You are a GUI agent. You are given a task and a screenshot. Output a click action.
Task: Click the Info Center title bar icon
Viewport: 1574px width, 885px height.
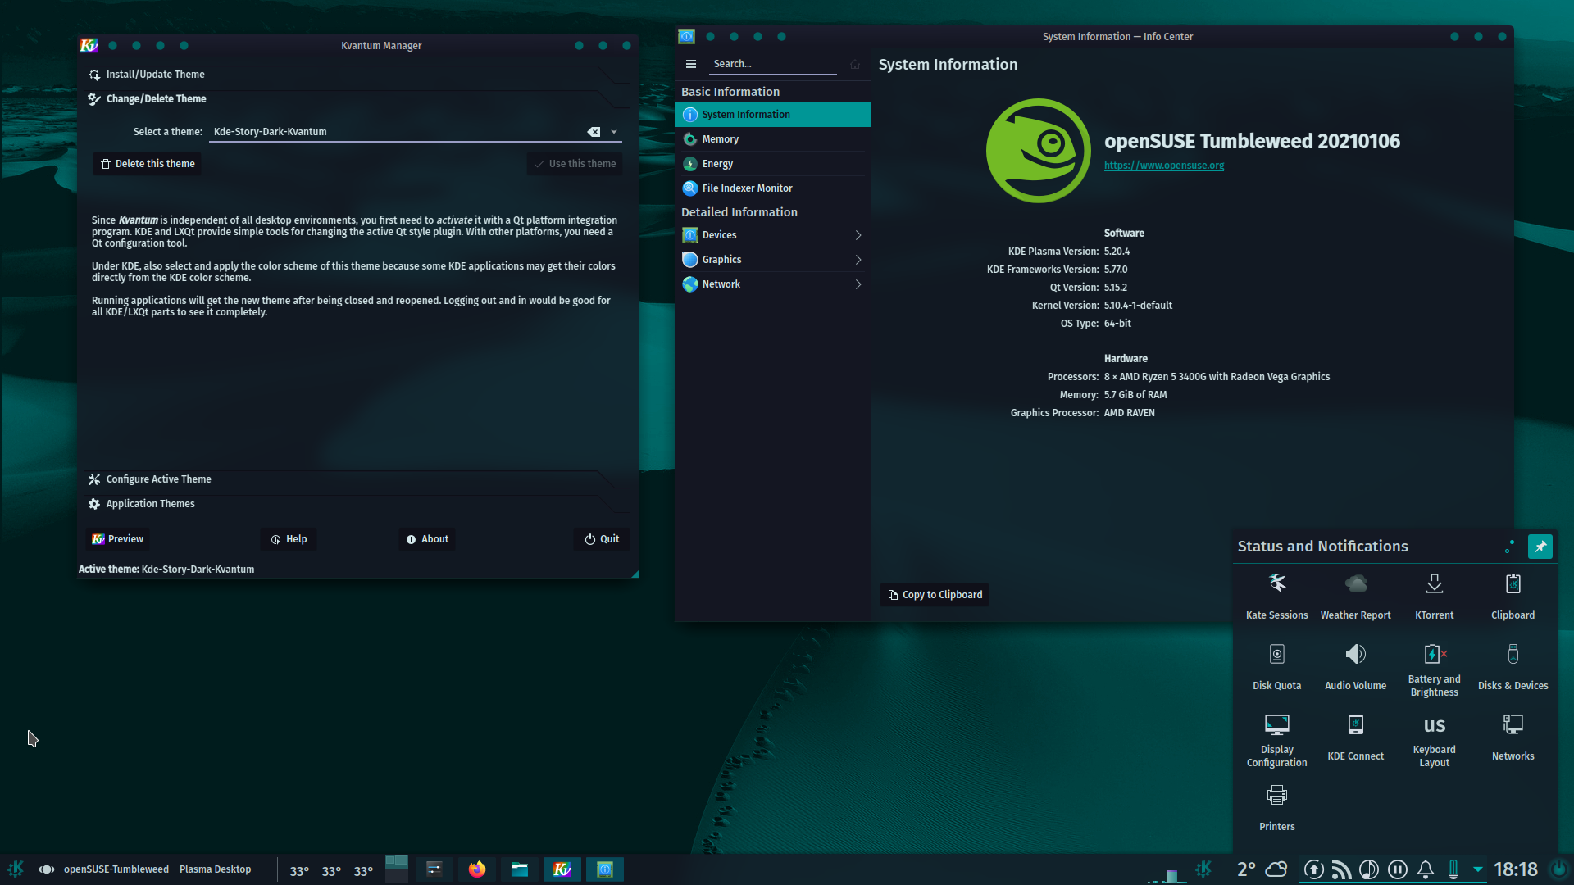coord(686,37)
